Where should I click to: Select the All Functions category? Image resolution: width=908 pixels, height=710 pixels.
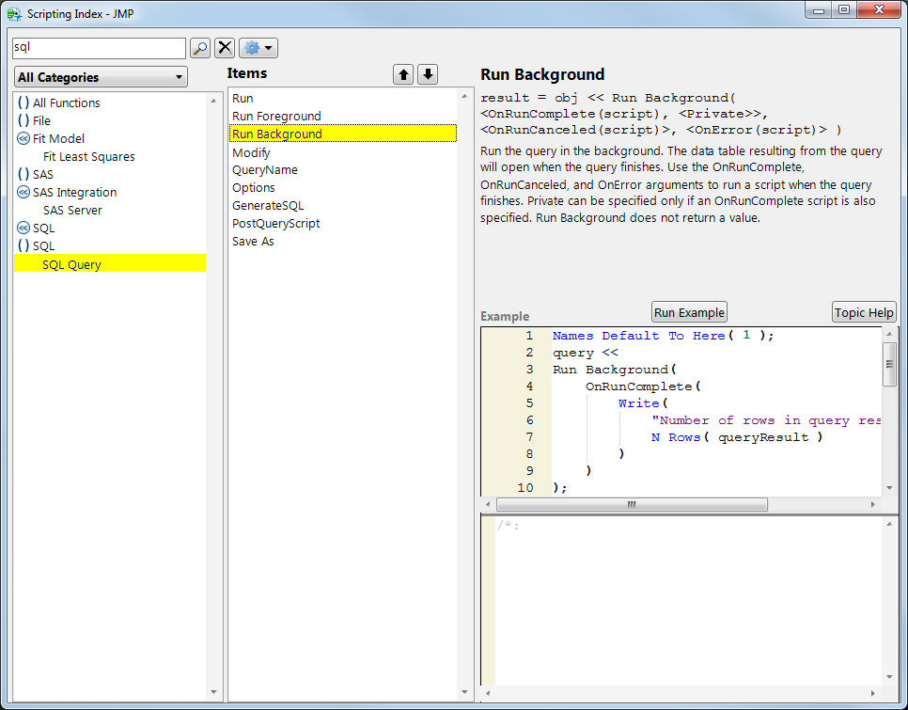point(66,103)
